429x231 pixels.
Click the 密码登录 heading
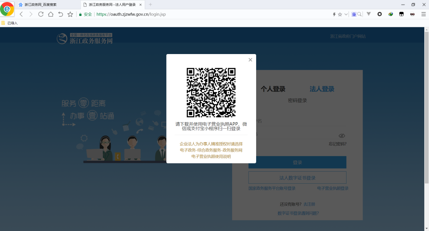(x=297, y=100)
